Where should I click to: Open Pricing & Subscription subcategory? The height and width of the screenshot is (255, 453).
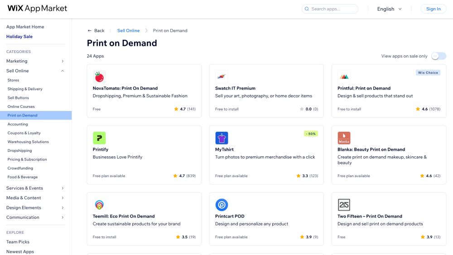coord(27,159)
